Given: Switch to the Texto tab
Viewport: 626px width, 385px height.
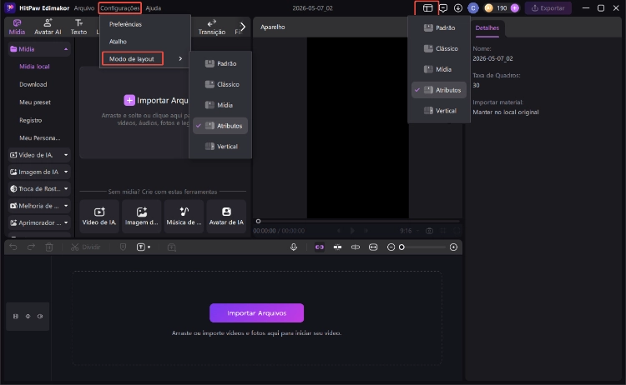Looking at the screenshot, I should pos(78,27).
